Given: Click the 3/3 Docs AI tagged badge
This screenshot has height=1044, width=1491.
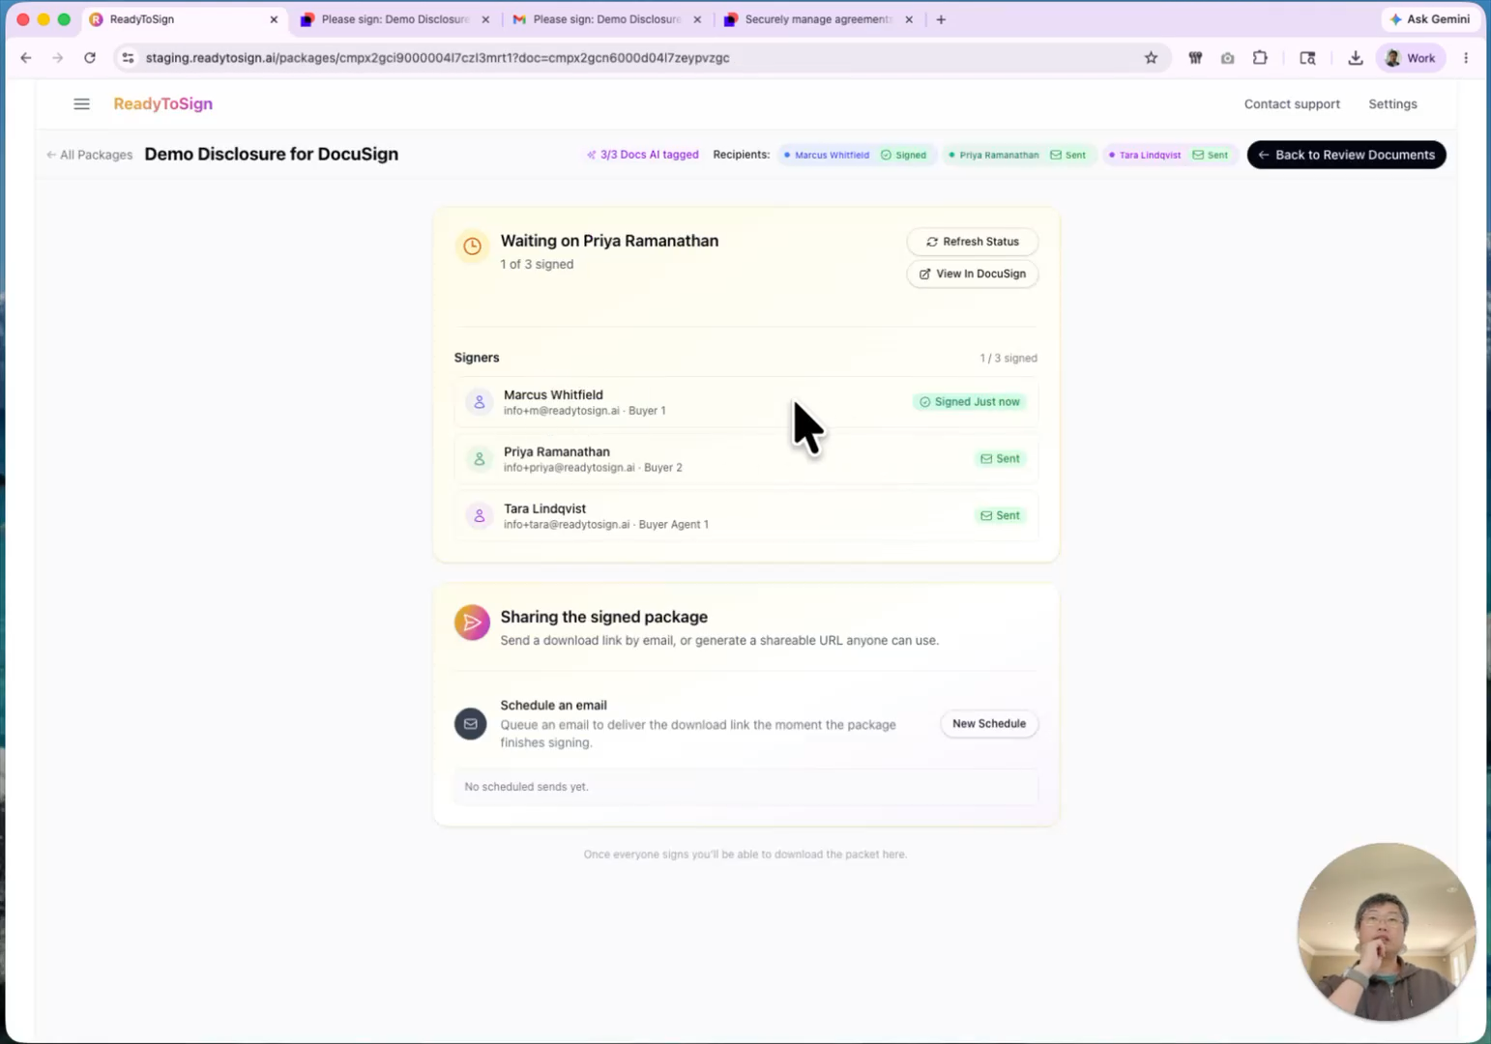Looking at the screenshot, I should tap(642, 155).
